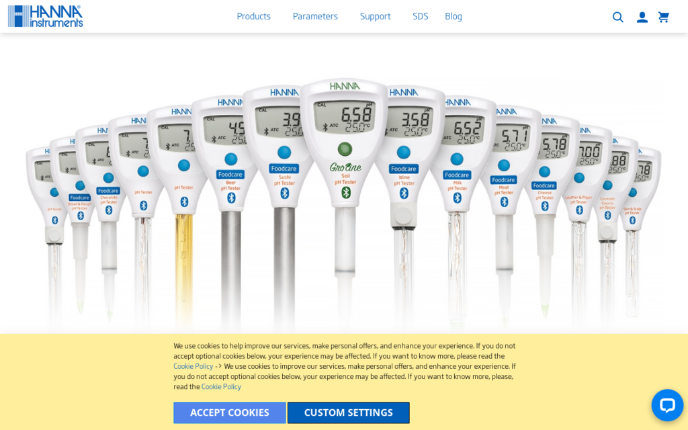This screenshot has width=688, height=430.
Task: Accept cookies with the Accept Cookies button
Action: [x=230, y=413]
